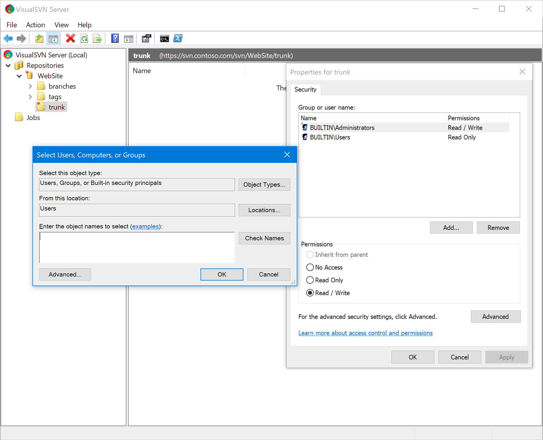Collapse the WebSite repository node
Screen dimensions: 543x440
[x=19, y=76]
